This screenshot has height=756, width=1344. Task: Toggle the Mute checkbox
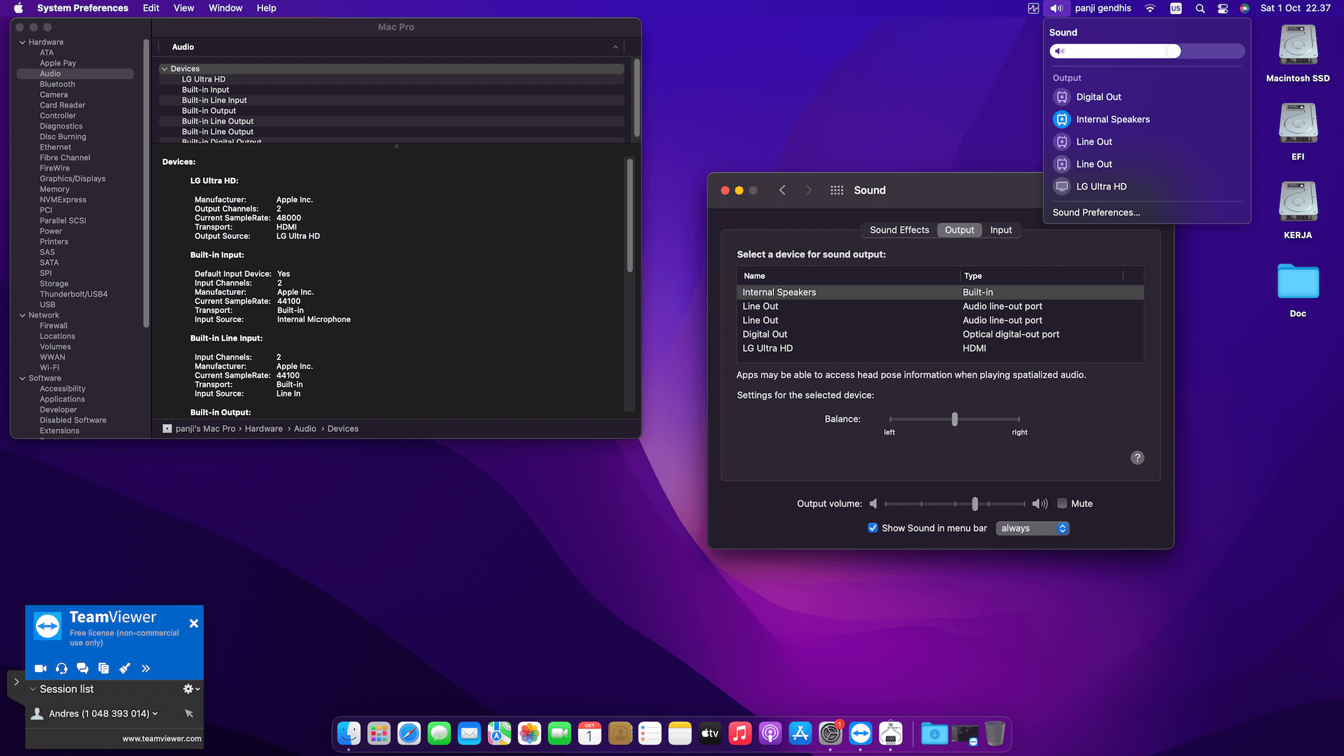point(1062,503)
